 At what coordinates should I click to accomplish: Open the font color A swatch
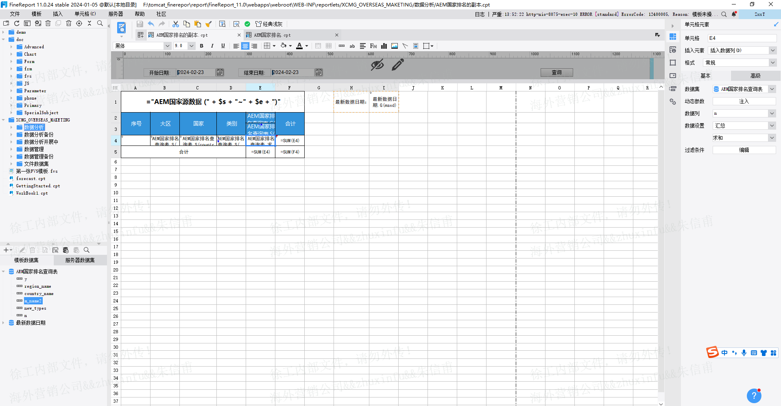click(x=299, y=46)
